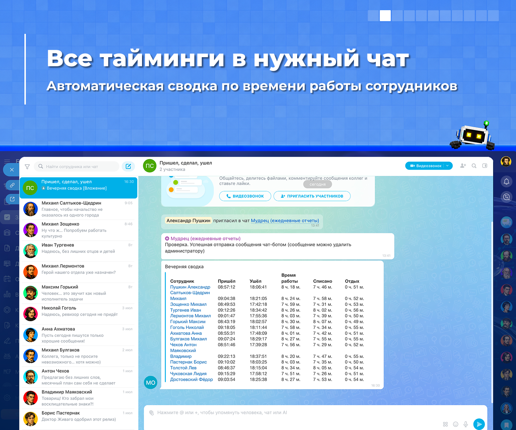Click the filter funnel icon in chat list
This screenshot has height=430, width=516.
coord(27,167)
